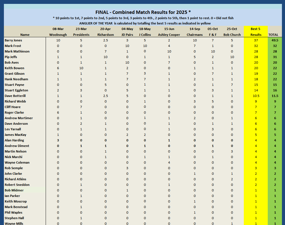The image size is (285, 225).
Task: Click the TOTAL column header
Action: 274,35
